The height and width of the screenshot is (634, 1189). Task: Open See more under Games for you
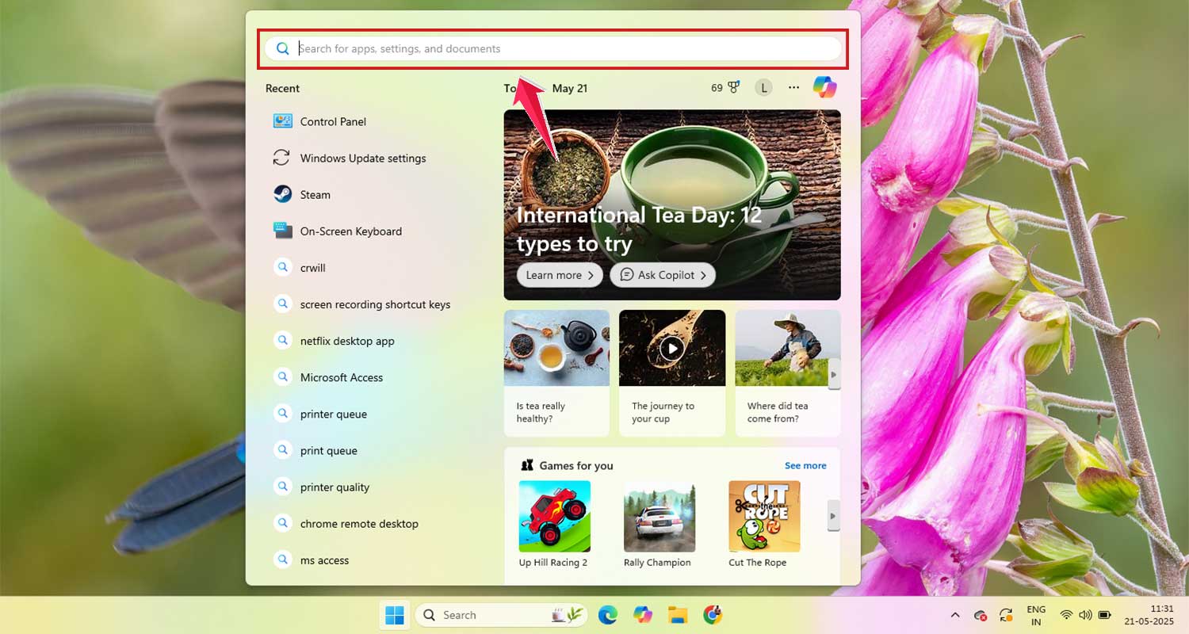pos(805,466)
